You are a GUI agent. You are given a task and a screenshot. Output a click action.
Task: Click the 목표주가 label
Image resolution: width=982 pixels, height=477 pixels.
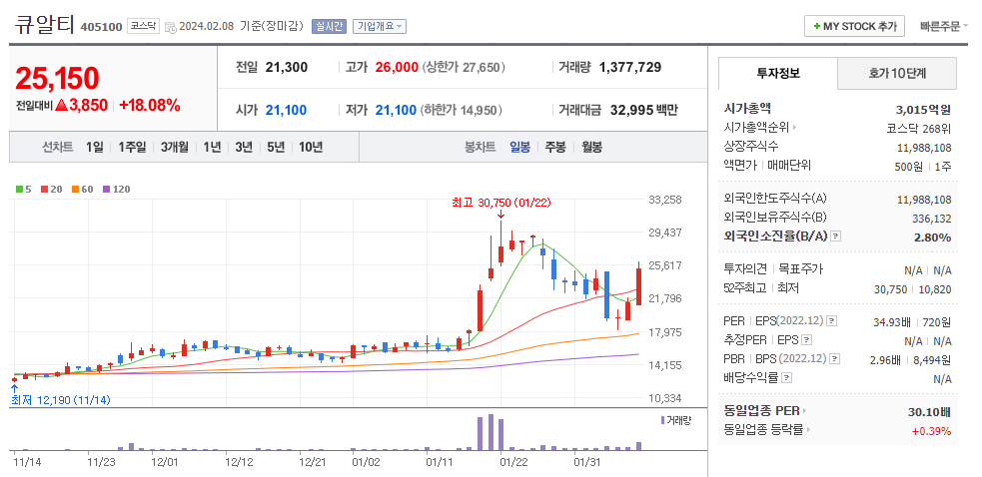pyautogui.click(x=800, y=269)
